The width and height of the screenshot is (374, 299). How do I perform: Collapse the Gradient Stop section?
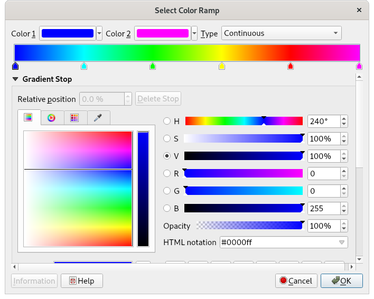(x=15, y=79)
